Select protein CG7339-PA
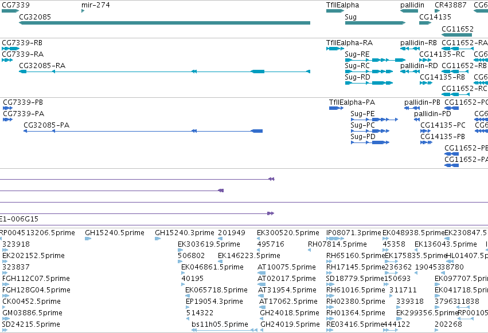The height and width of the screenshot is (333, 488). (8, 120)
